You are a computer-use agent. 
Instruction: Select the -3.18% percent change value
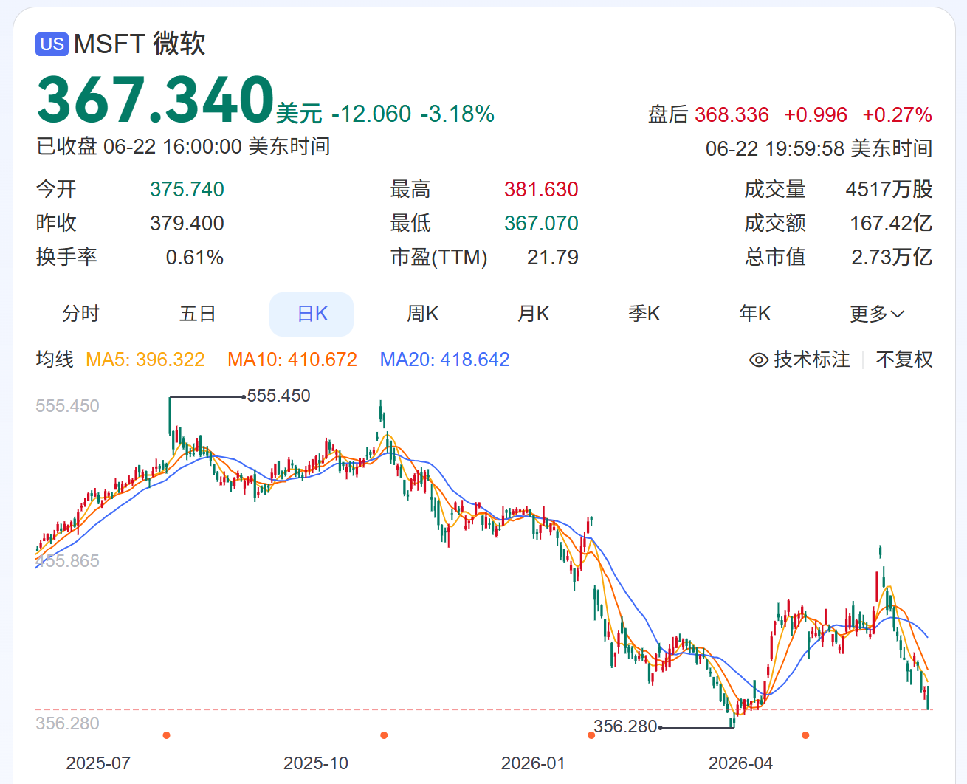[x=458, y=114]
